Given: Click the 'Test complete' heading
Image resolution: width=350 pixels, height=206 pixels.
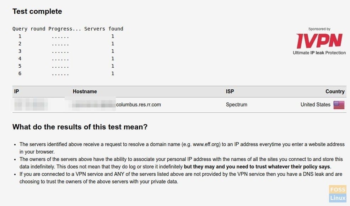Looking at the screenshot, I should pos(37,11).
